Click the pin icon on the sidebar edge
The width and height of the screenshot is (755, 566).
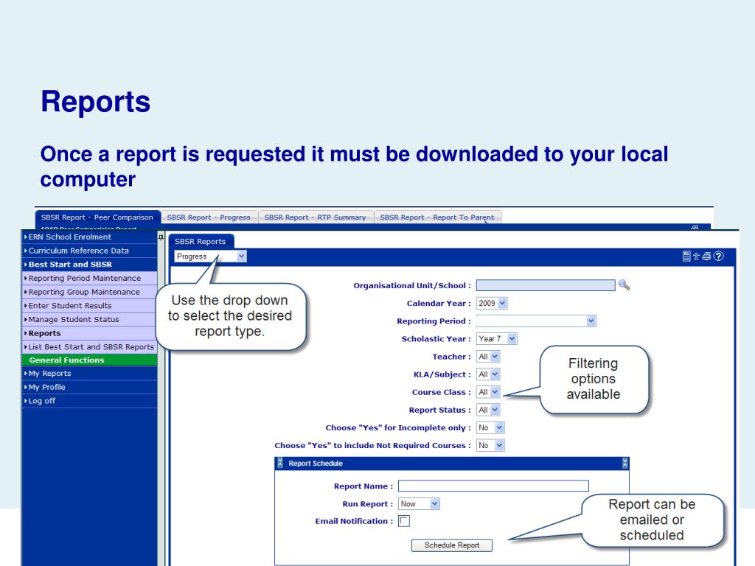click(x=160, y=238)
